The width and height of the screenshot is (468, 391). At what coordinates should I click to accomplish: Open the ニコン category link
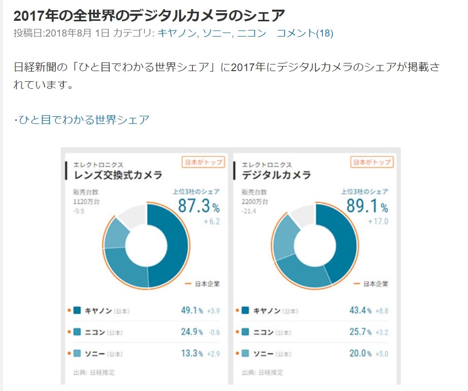(x=252, y=34)
